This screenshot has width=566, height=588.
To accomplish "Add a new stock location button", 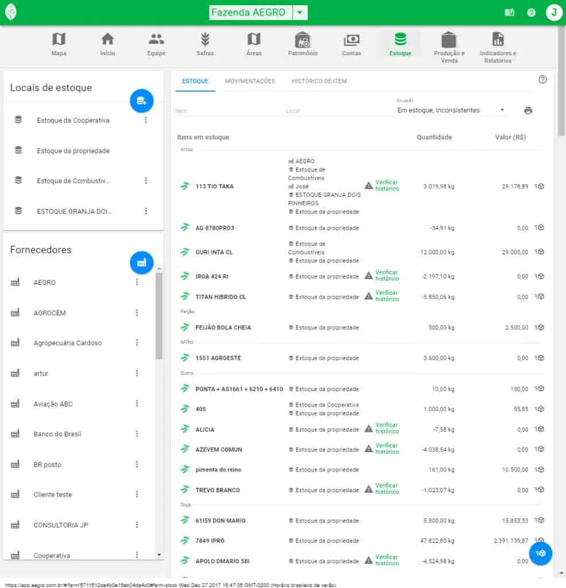I will [x=141, y=101].
